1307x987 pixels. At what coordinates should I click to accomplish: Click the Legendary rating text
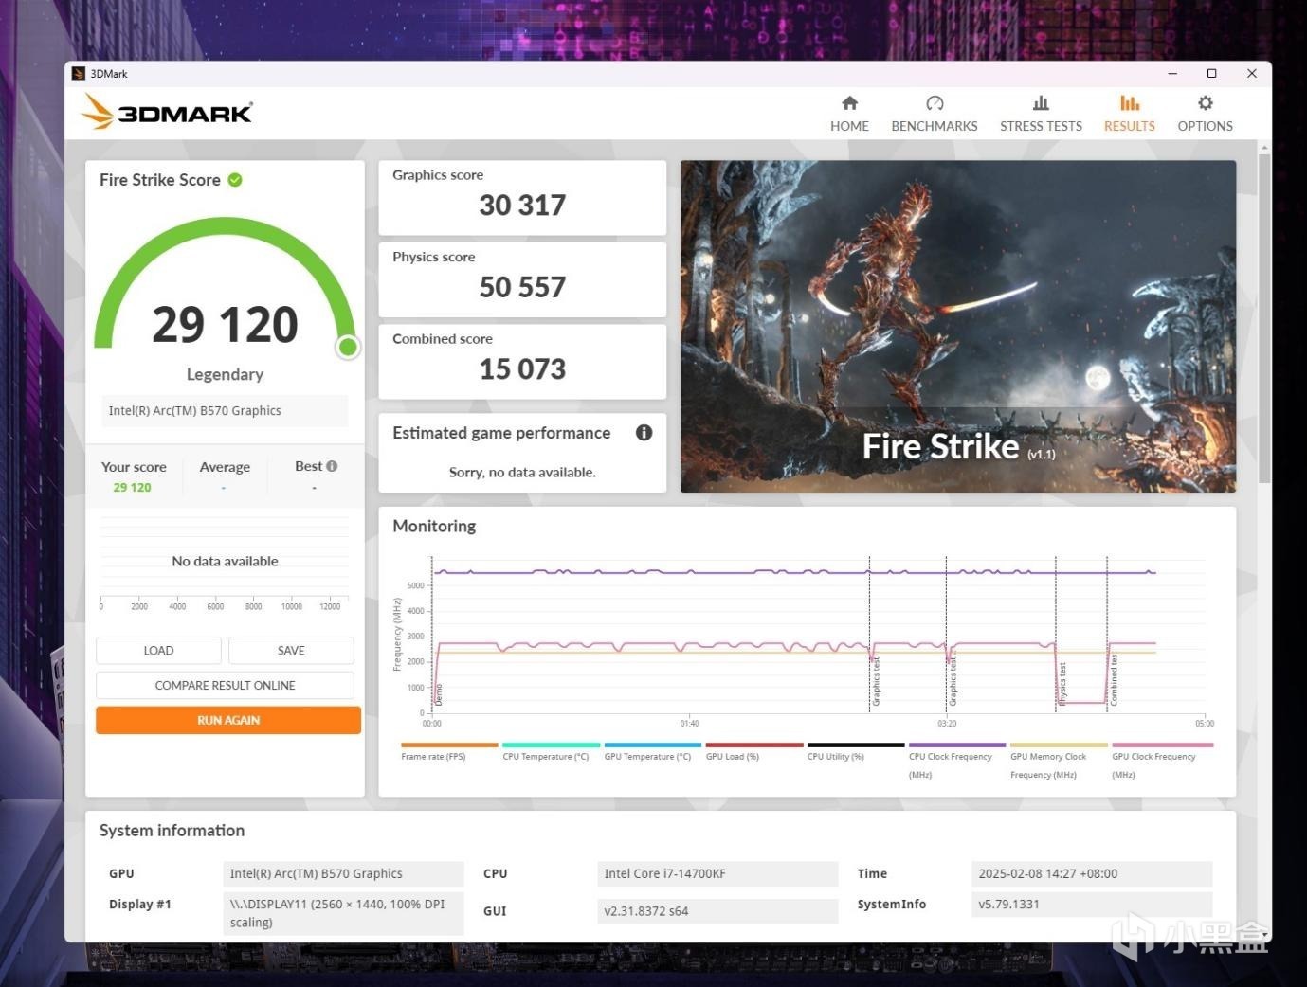coord(225,374)
